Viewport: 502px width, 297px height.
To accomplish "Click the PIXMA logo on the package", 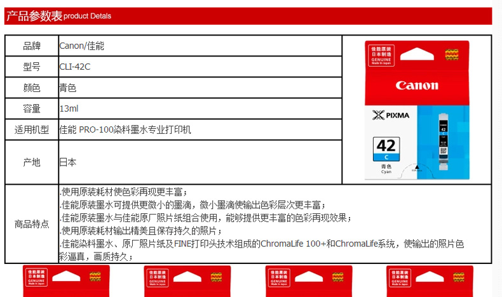I will tap(391, 115).
